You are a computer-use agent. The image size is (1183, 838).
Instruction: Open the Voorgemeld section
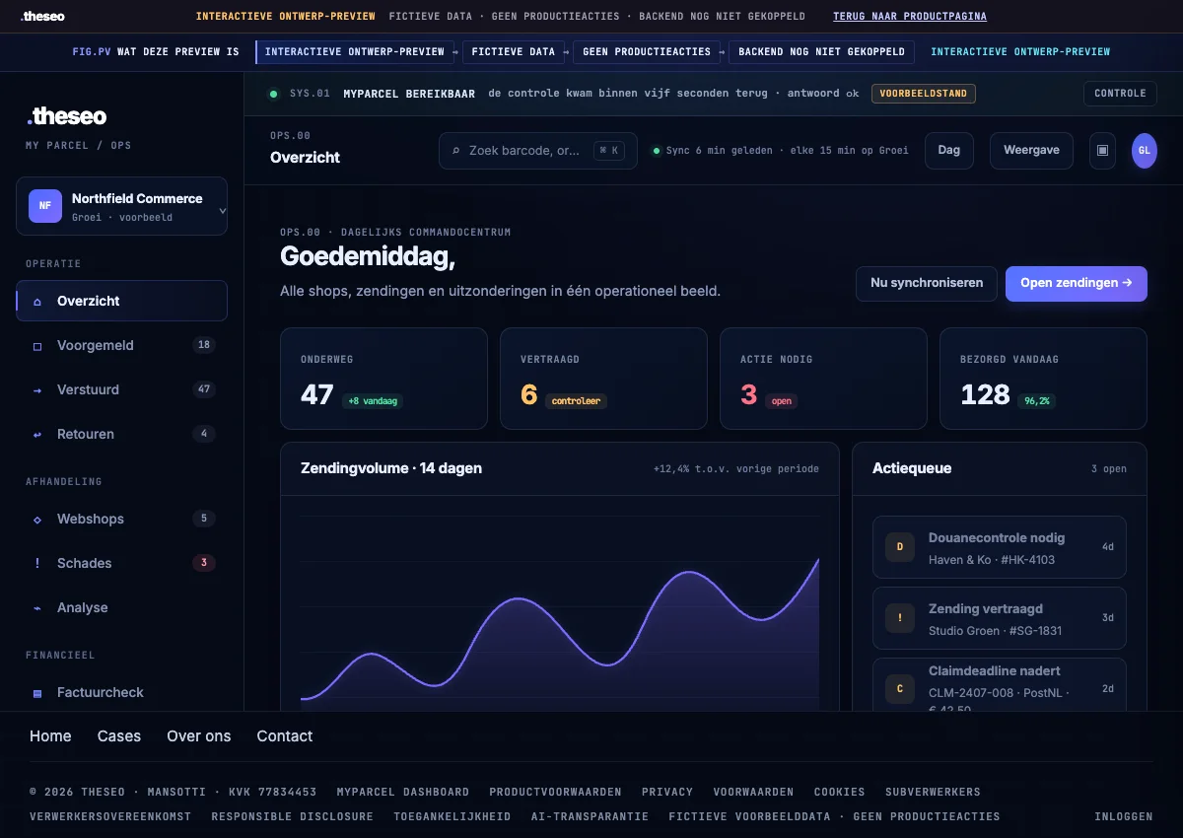coord(122,346)
